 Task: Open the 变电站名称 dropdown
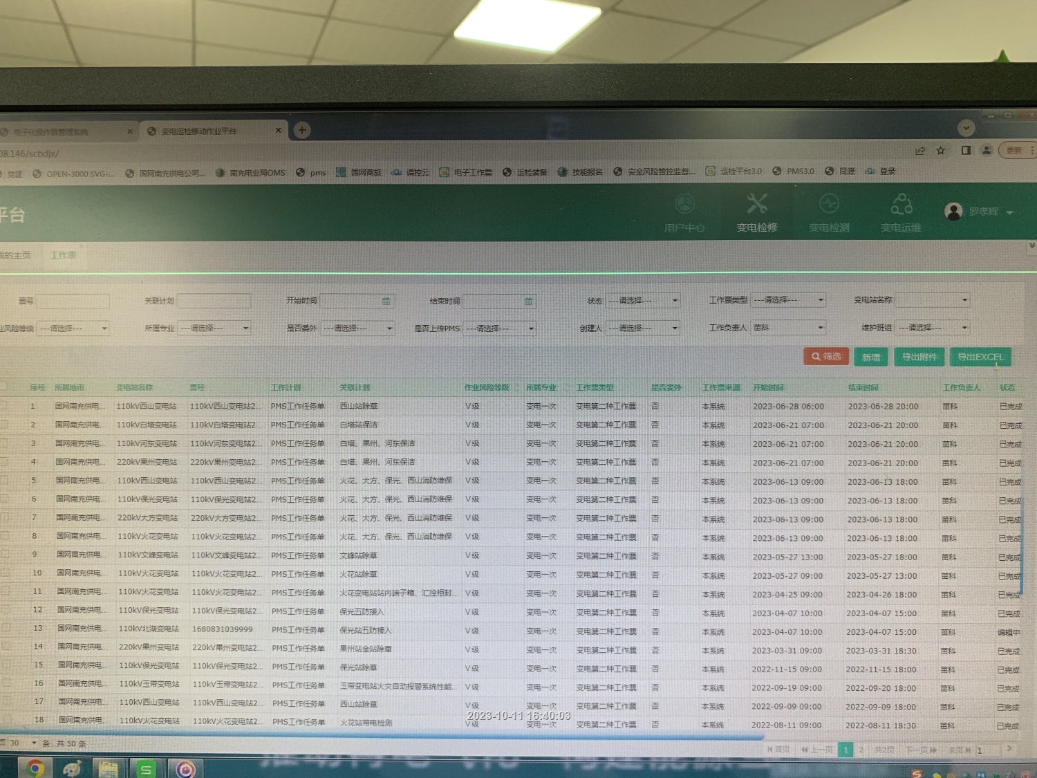(x=933, y=300)
